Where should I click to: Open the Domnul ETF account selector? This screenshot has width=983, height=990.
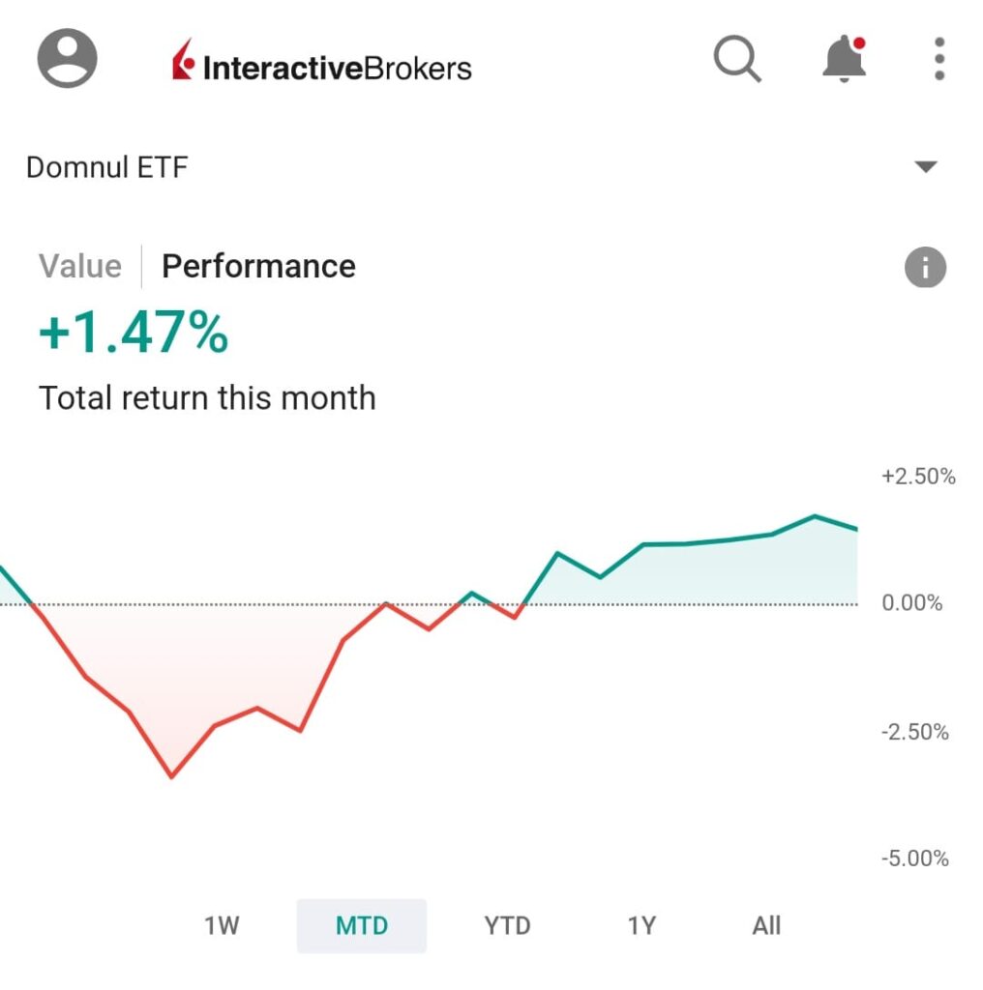pos(107,167)
